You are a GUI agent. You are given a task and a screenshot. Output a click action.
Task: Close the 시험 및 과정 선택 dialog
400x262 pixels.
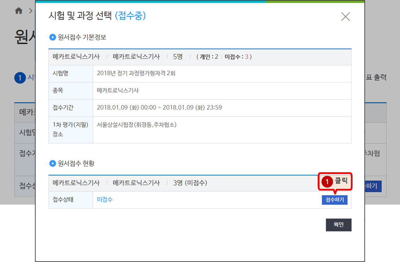pyautogui.click(x=346, y=17)
